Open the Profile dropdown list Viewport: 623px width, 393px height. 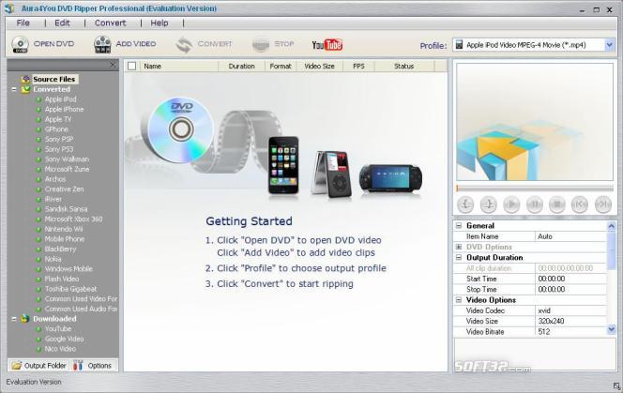(x=610, y=45)
